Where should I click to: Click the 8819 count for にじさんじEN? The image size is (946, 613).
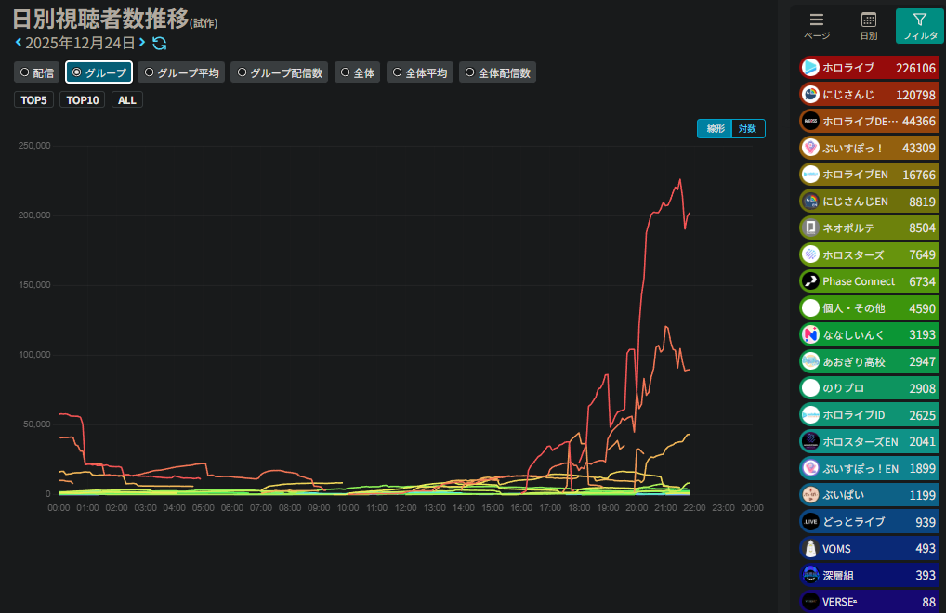pos(923,202)
